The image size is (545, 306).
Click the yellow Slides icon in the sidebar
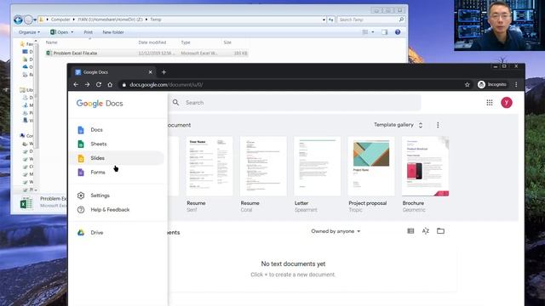click(81, 158)
